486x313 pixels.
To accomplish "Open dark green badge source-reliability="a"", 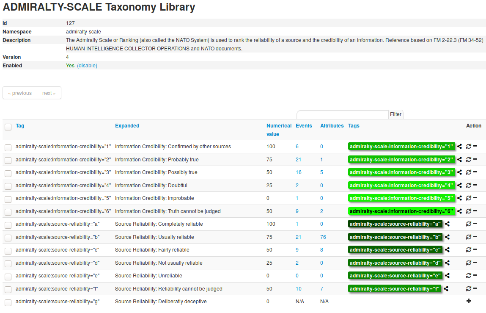I will click(395, 224).
